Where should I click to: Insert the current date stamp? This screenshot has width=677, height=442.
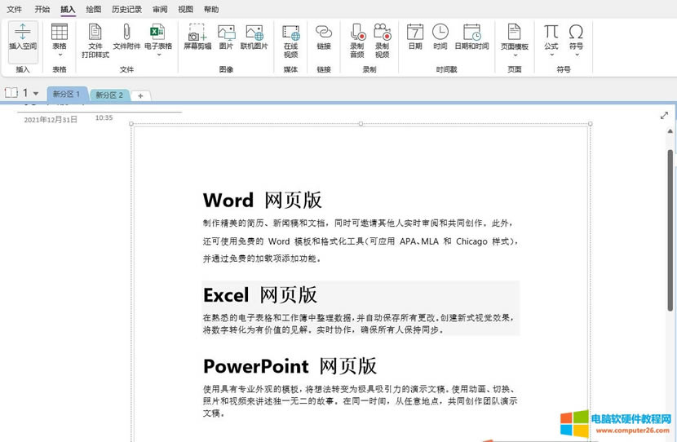415,38
